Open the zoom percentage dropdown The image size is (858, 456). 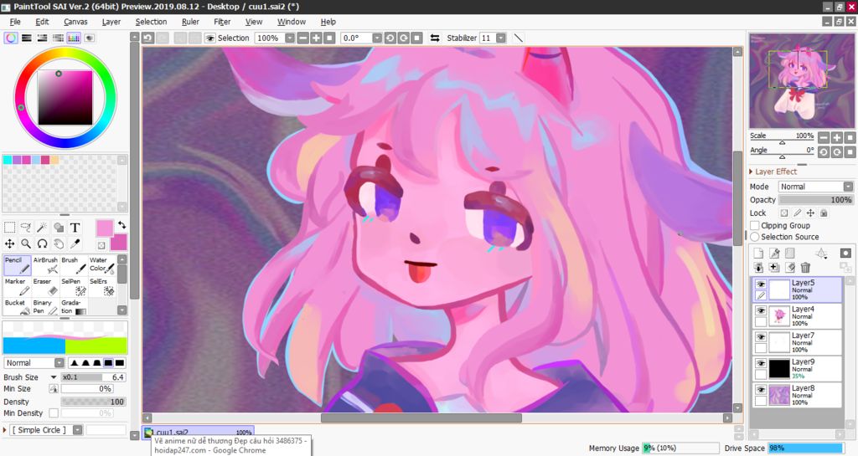click(289, 38)
